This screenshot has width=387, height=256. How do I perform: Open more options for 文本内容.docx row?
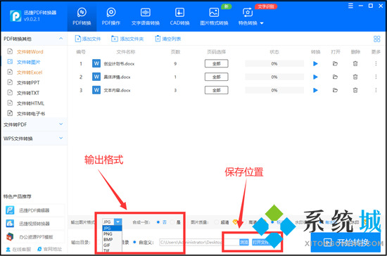pos(376,90)
